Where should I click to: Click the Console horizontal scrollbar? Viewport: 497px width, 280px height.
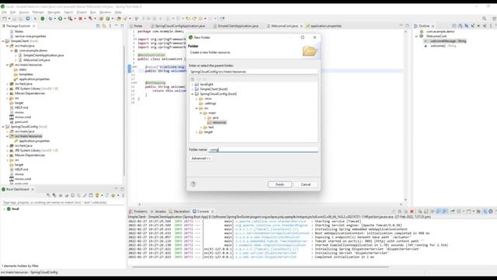[260, 267]
